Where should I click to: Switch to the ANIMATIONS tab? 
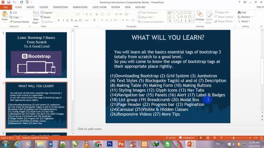point(80,7)
